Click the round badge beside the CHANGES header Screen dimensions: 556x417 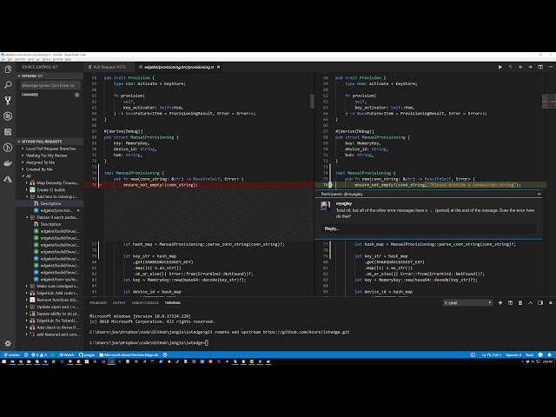click(77, 95)
